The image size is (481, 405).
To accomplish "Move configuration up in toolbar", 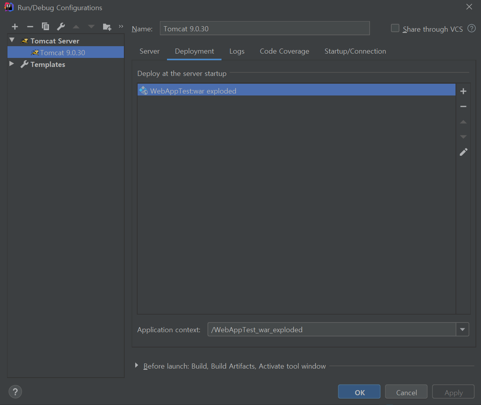I will pyautogui.click(x=76, y=27).
